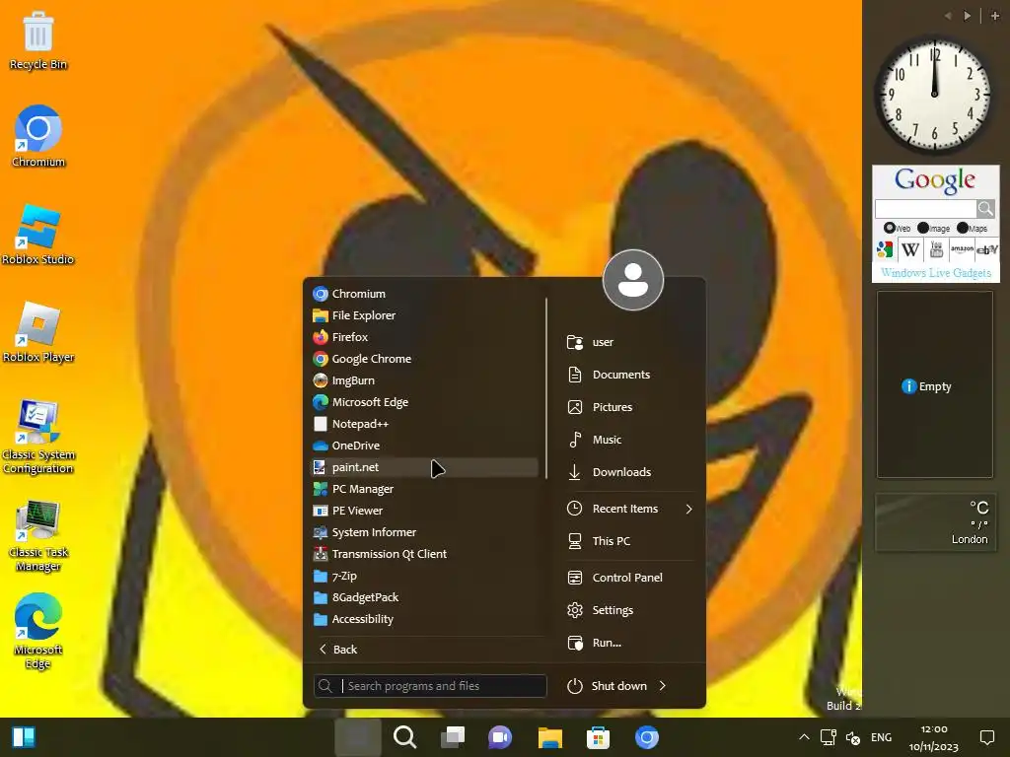The width and height of the screenshot is (1010, 757).
Task: Click the Amazon icon in Google gadget
Action: (x=962, y=249)
